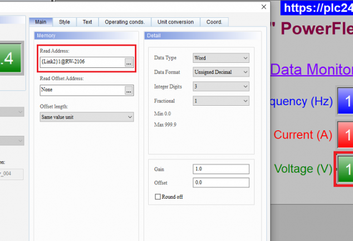Click the Offset value field
This screenshot has width=353, height=241.
[x=221, y=183]
